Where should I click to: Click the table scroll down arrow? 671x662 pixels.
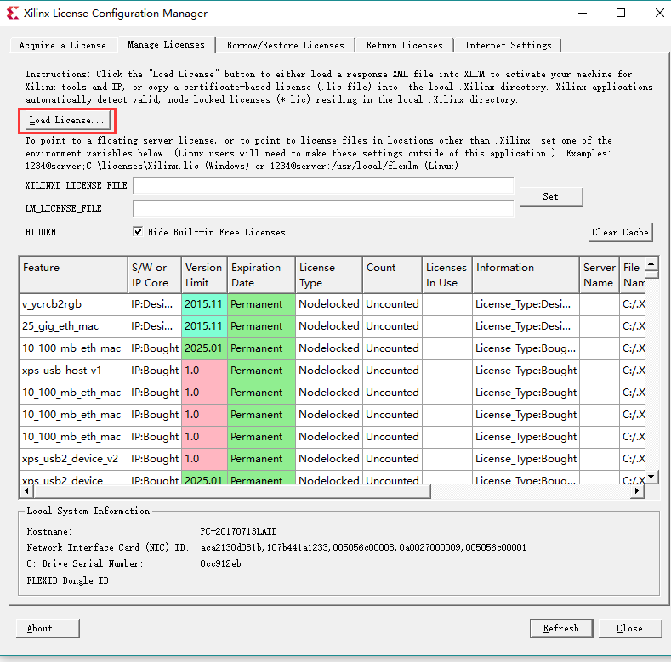pos(651,477)
